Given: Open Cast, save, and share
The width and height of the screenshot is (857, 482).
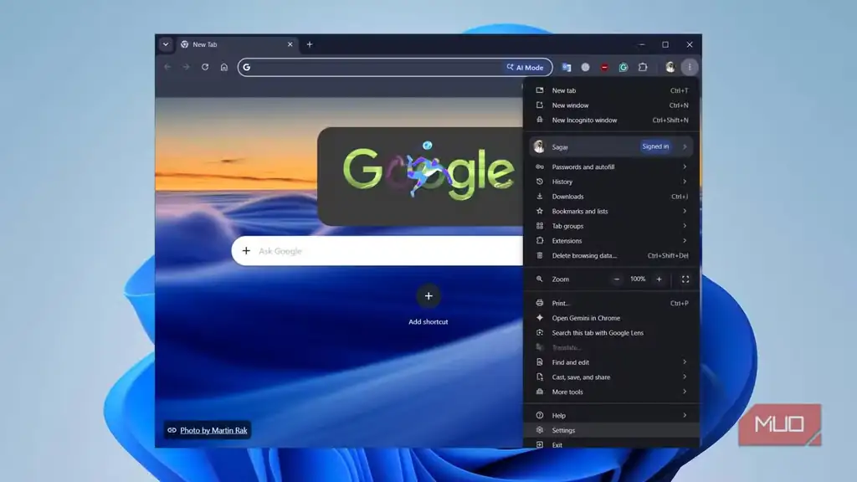Looking at the screenshot, I should click(611, 377).
